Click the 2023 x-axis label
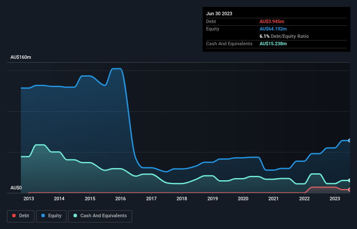This screenshot has width=357, height=229. (335, 199)
